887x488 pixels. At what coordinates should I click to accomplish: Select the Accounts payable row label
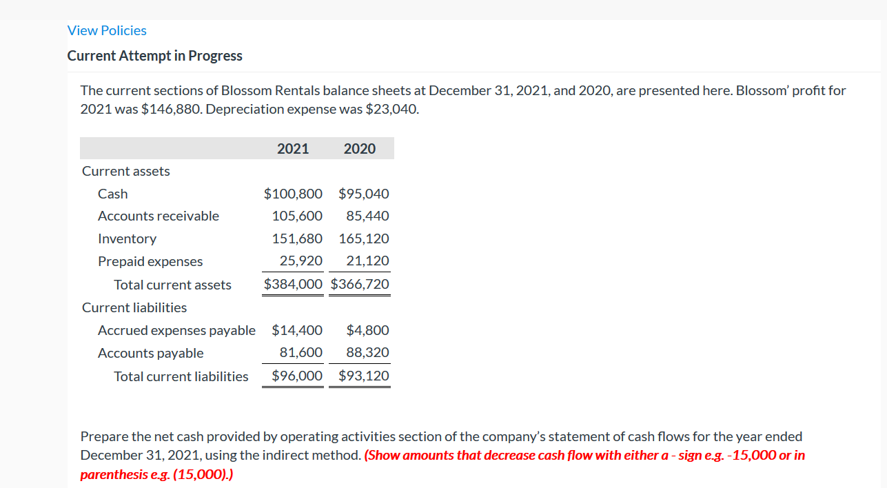[x=151, y=353]
